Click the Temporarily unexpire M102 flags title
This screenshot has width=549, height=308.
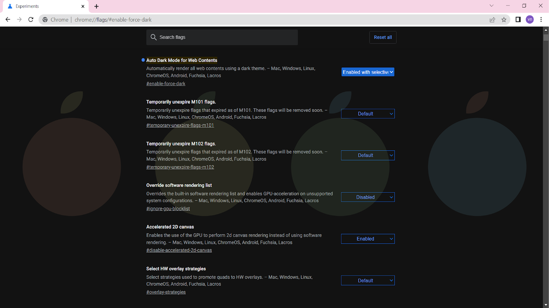181,144
